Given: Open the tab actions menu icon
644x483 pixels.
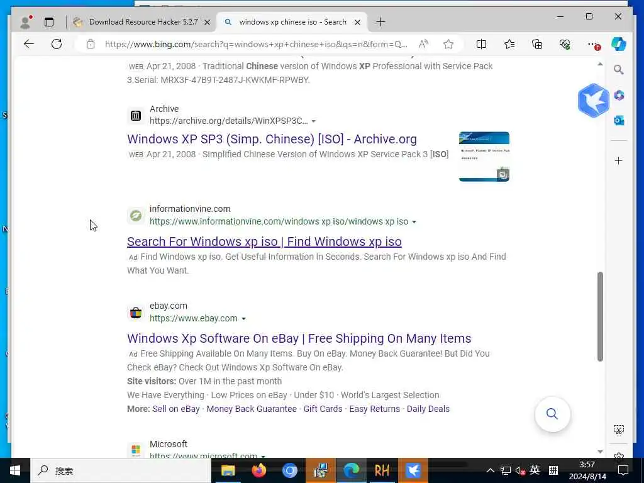Looking at the screenshot, I should click(49, 22).
